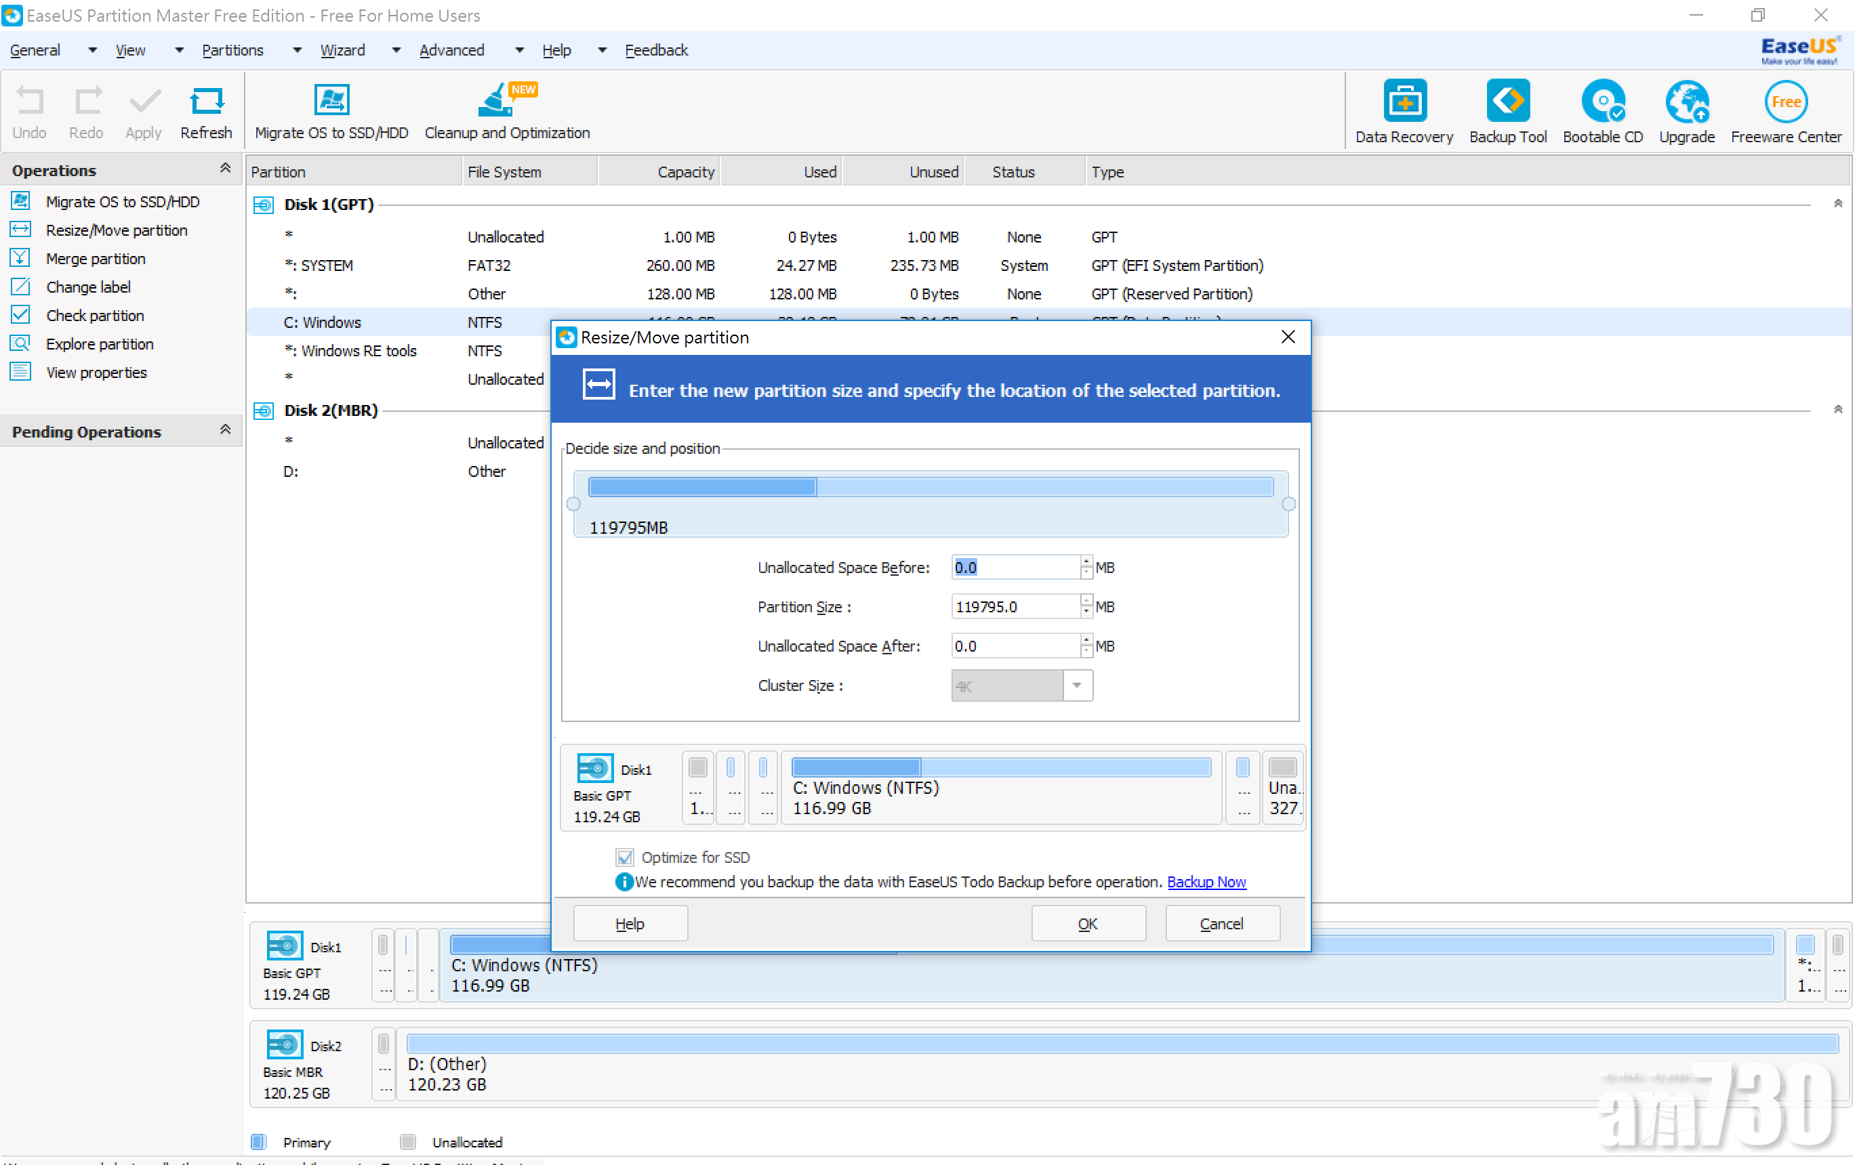
Task: Click the Disk1 icon inside the dialog
Action: (594, 767)
